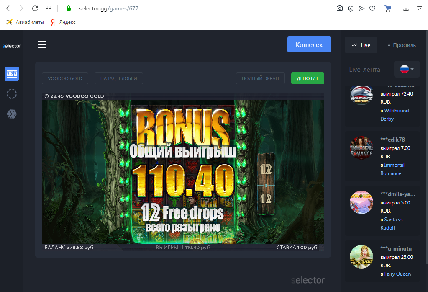Enter full screen with ПОЛНЫЙ ЭКРАН
The width and height of the screenshot is (428, 292).
(260, 78)
